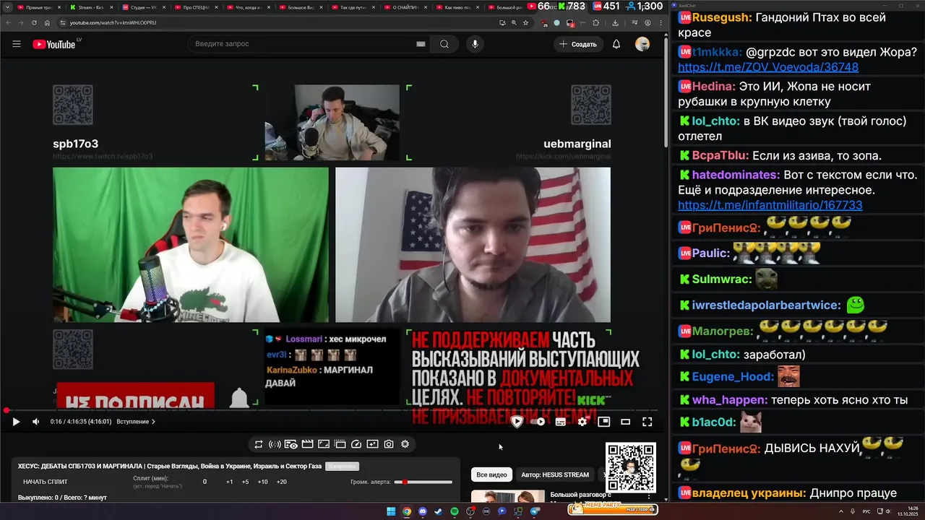Click the card-with-eye icon in the extension toolbar

(x=291, y=444)
